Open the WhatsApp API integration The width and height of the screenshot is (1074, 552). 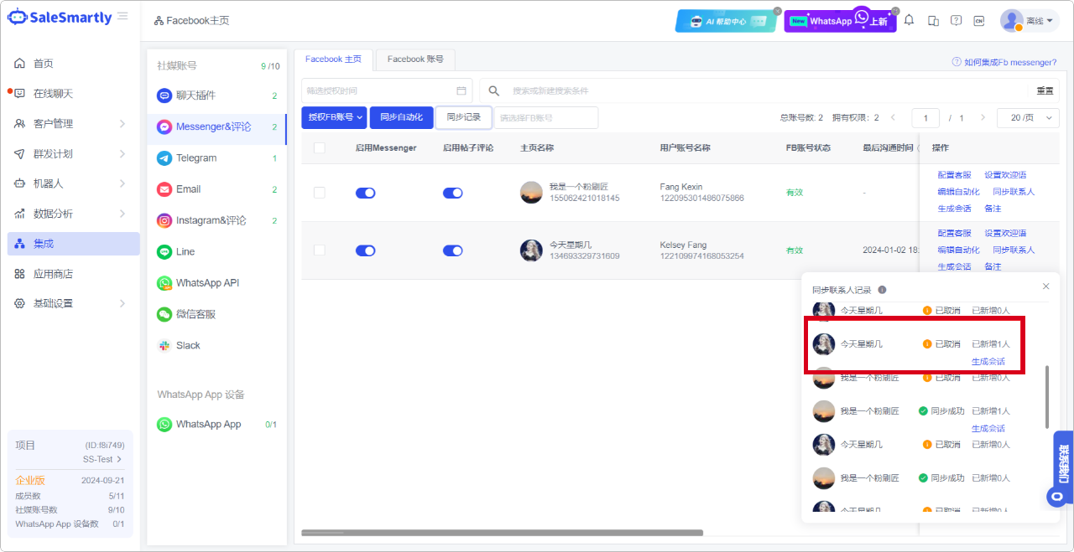tap(207, 283)
